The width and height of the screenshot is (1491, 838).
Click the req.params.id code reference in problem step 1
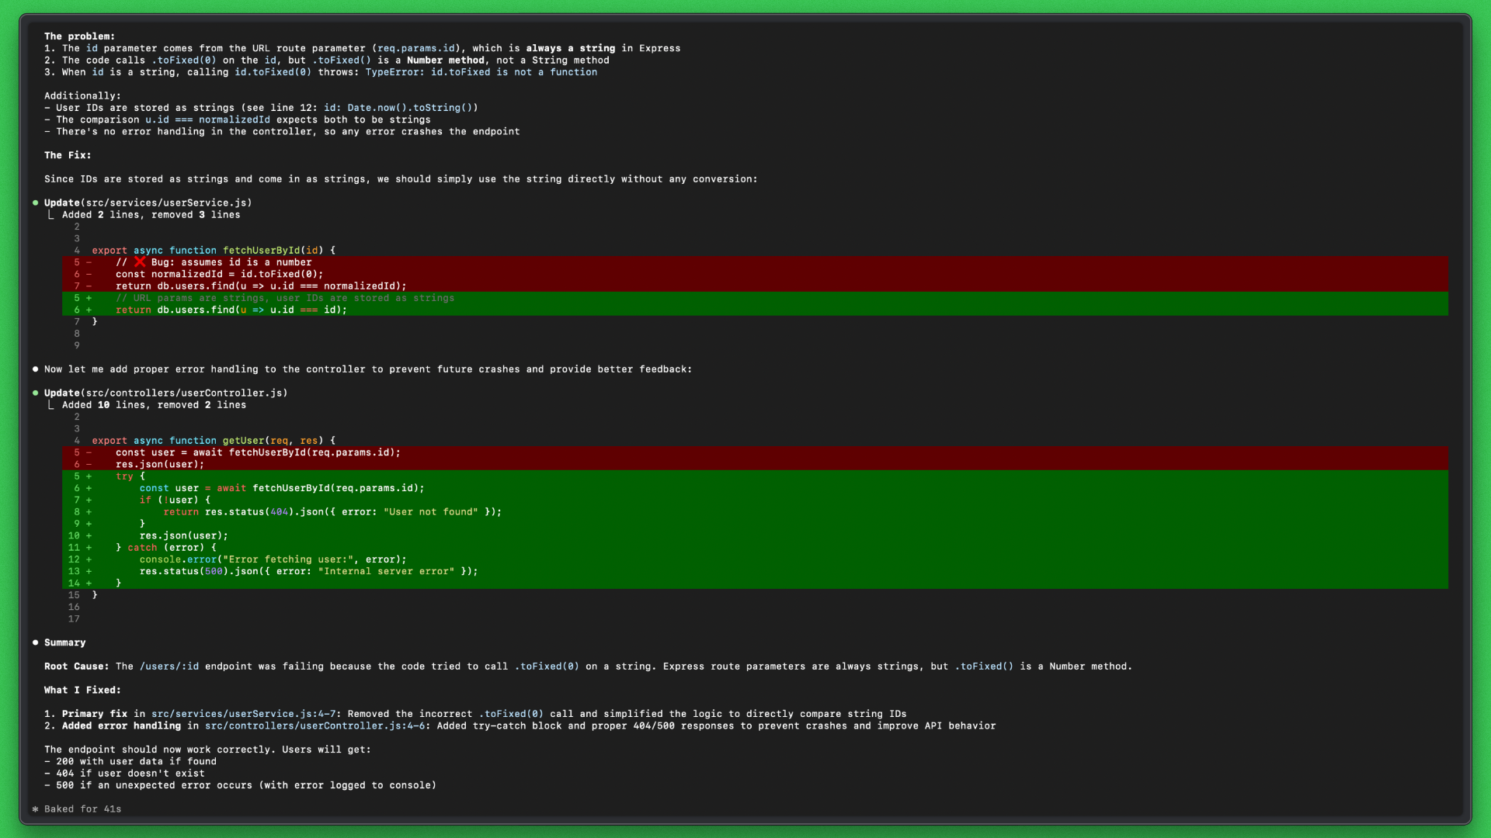(416, 48)
